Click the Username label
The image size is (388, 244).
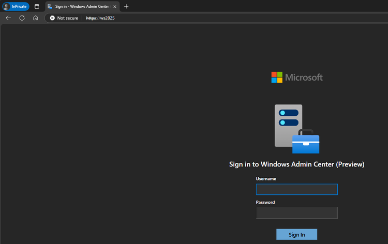266,179
